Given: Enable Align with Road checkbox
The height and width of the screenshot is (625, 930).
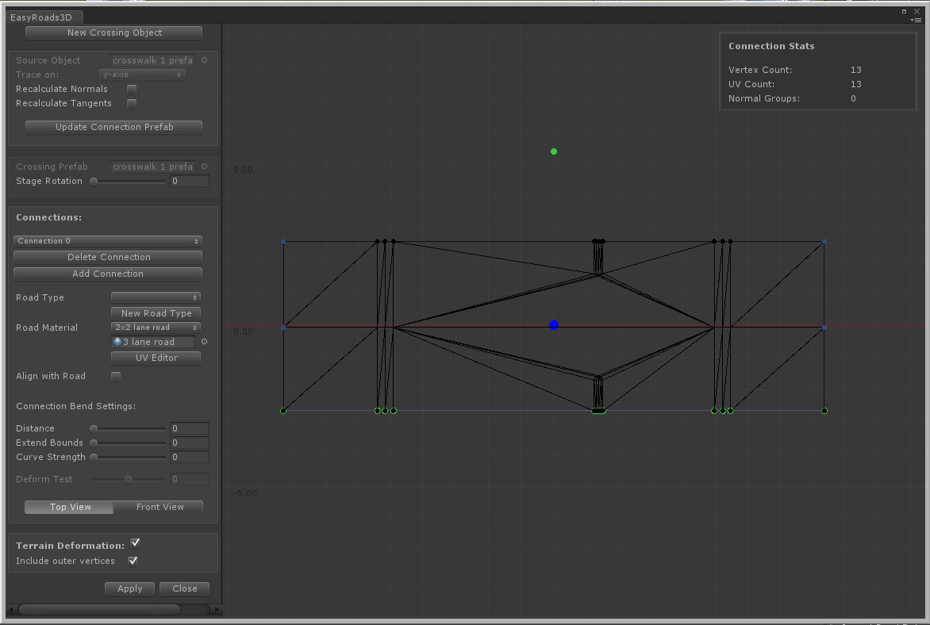Looking at the screenshot, I should (116, 377).
